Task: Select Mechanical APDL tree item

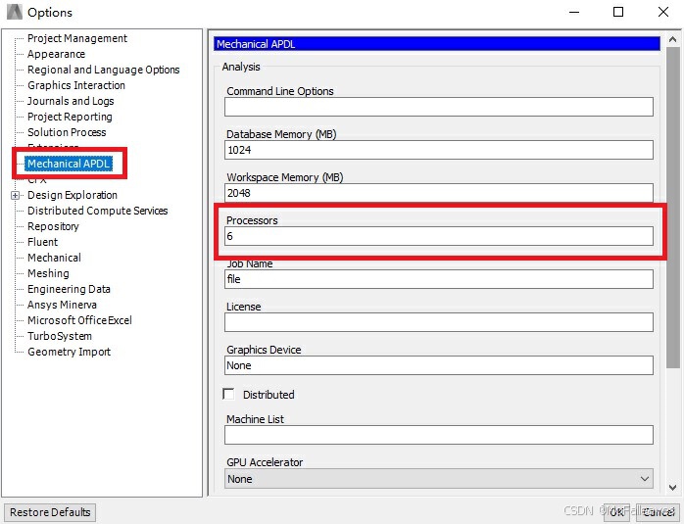Action: [69, 164]
